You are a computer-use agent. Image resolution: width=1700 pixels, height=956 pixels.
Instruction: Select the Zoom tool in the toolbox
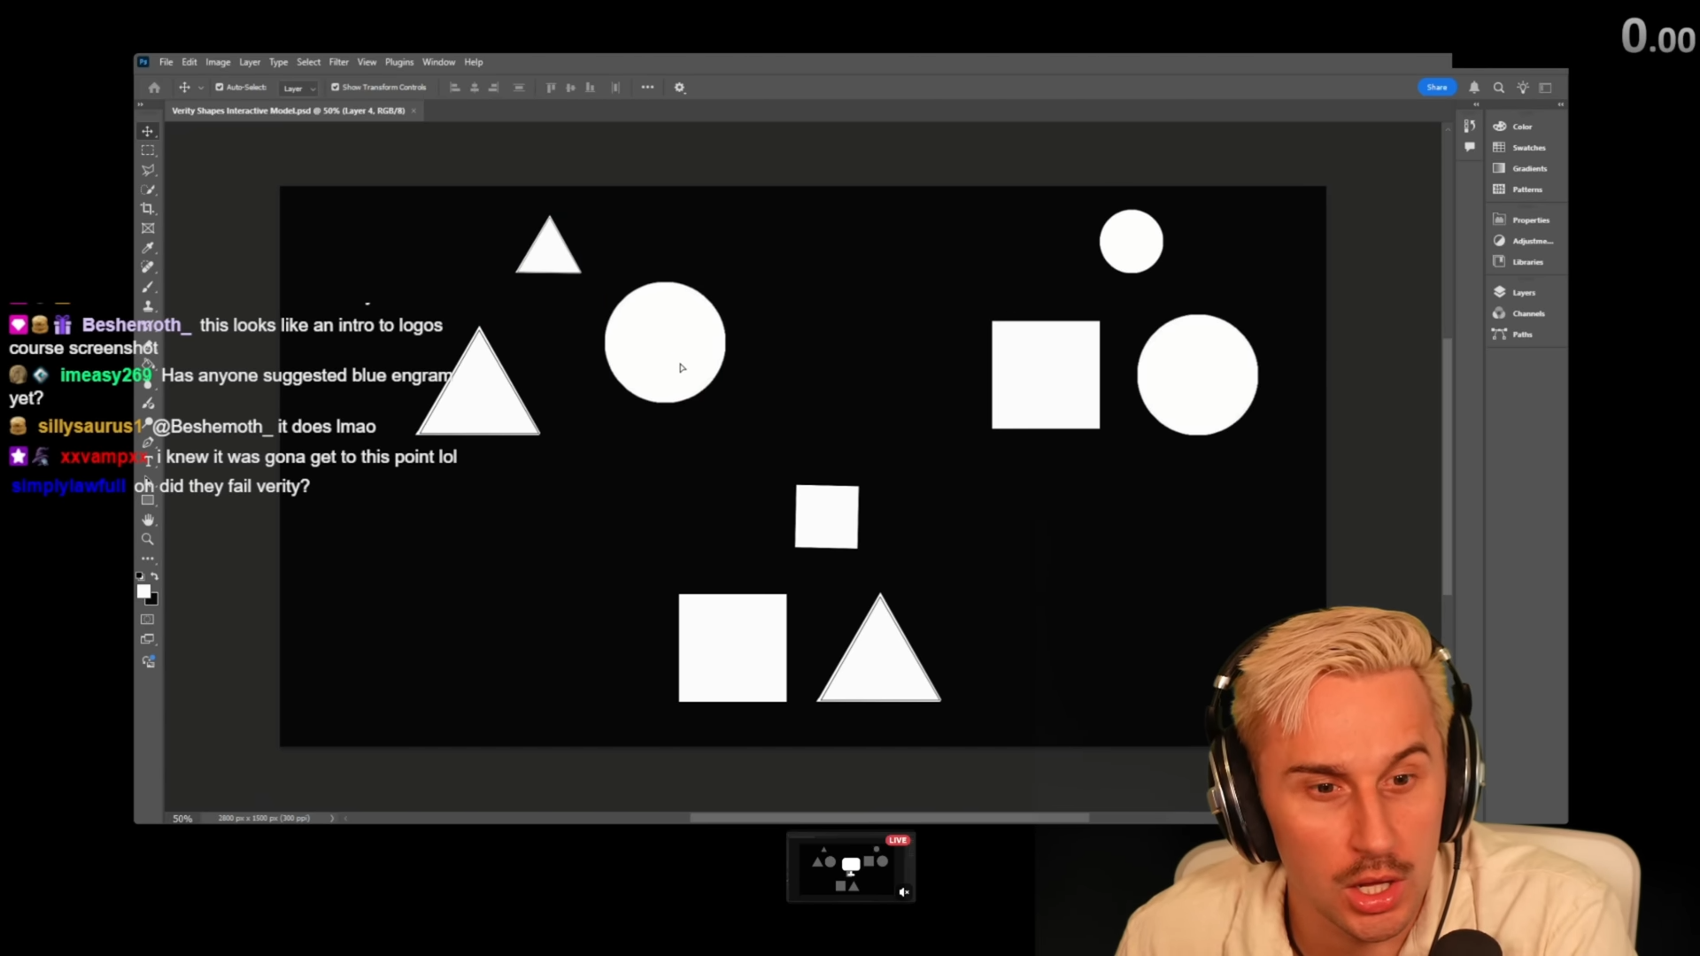[x=148, y=539]
